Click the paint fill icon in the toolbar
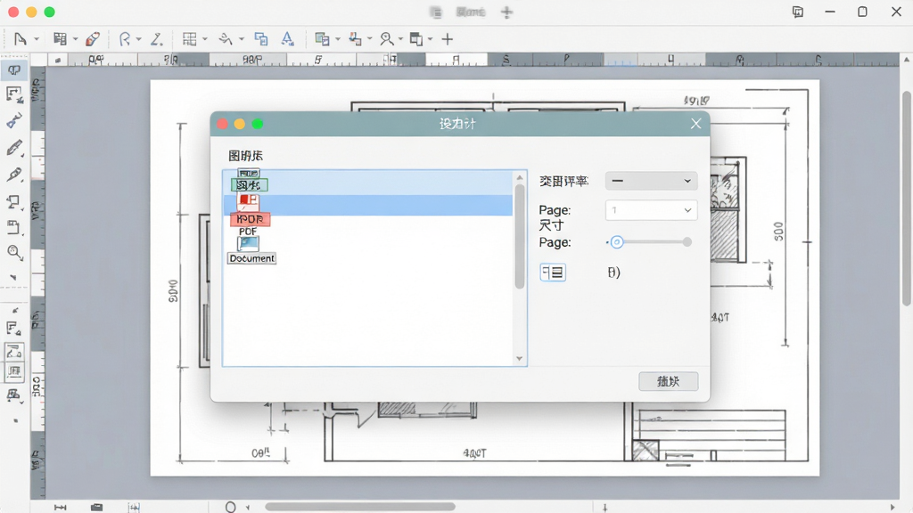 pyautogui.click(x=355, y=39)
